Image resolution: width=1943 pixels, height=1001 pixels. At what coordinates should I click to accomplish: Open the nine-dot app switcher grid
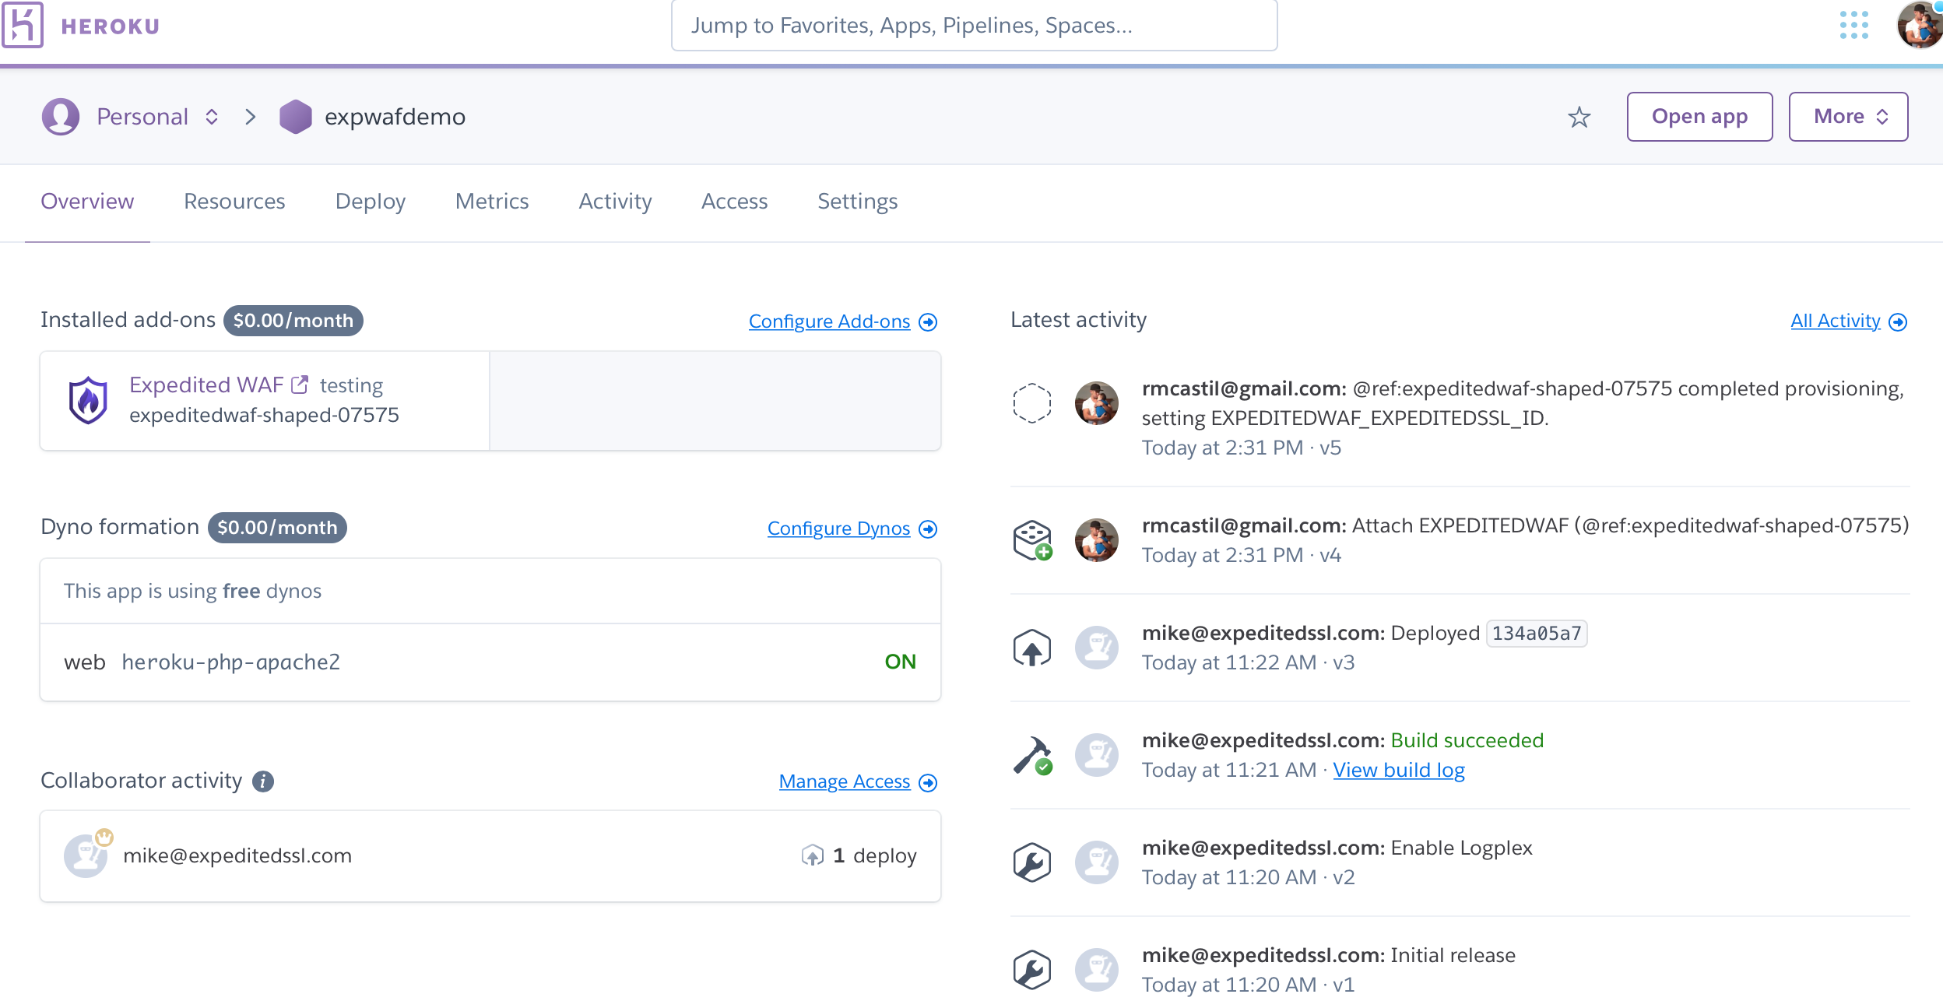[1853, 25]
